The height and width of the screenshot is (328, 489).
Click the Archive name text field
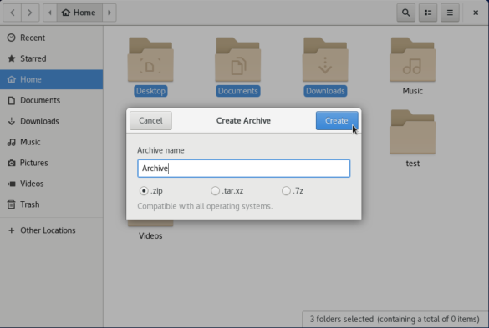[243, 169]
